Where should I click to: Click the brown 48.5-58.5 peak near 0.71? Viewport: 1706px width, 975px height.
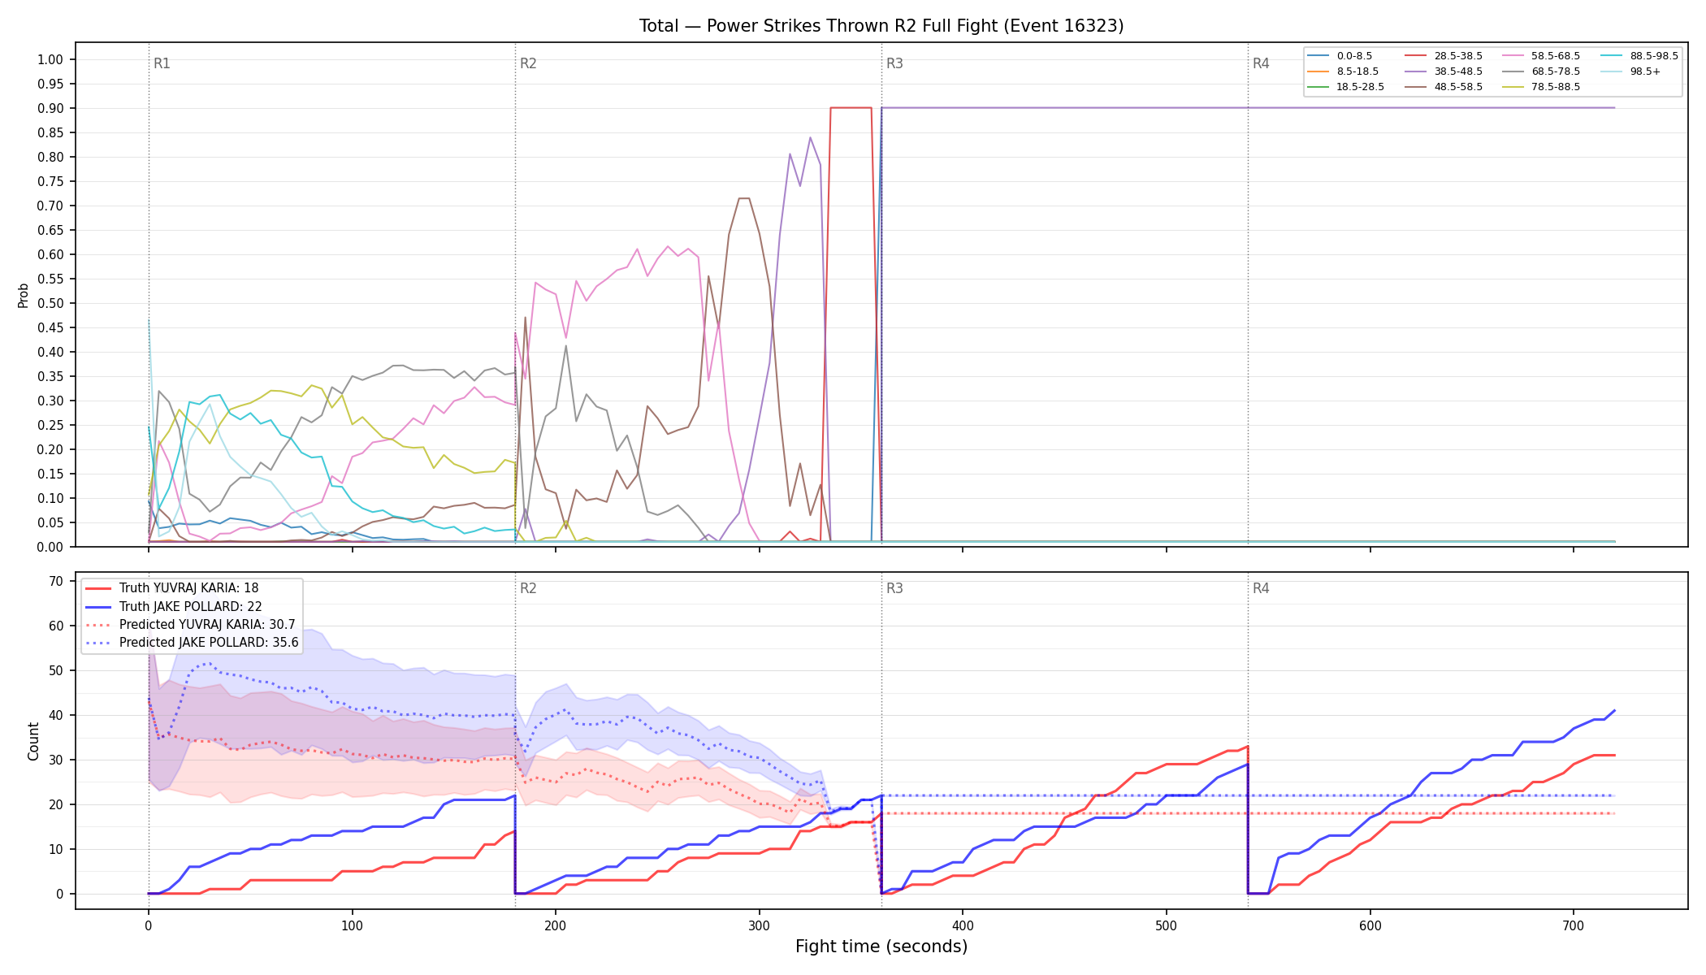click(743, 198)
